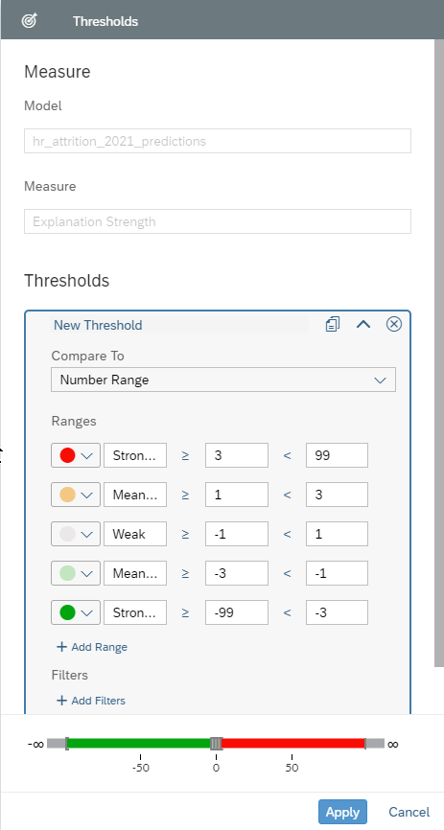Click the upper bound field showing 99
The width and height of the screenshot is (444, 830).
pyautogui.click(x=337, y=455)
